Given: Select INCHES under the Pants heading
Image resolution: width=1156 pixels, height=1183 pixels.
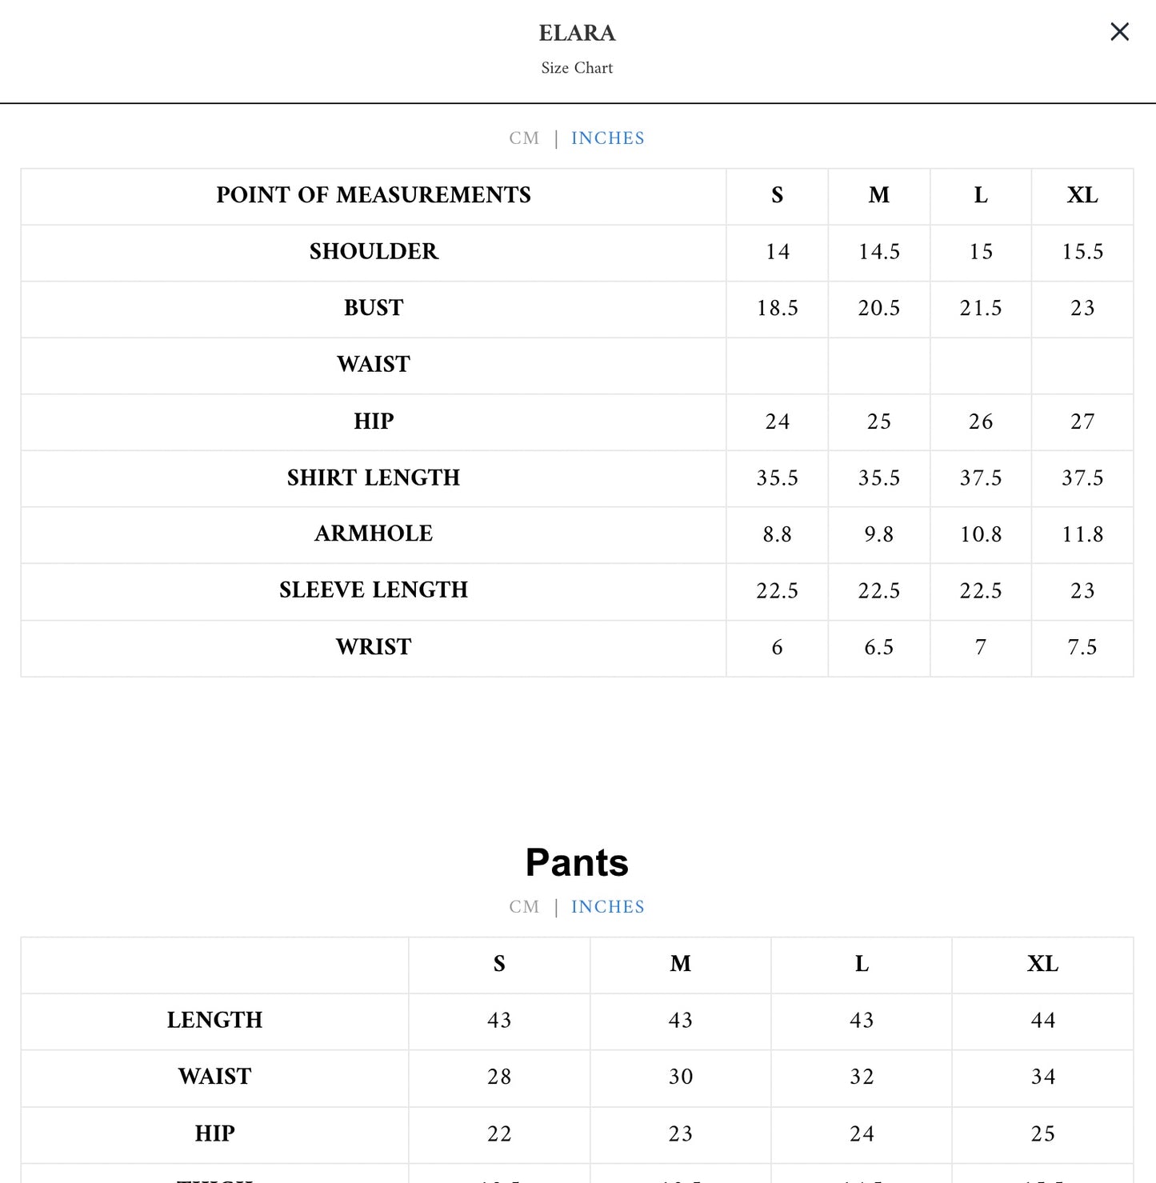Looking at the screenshot, I should 607,907.
